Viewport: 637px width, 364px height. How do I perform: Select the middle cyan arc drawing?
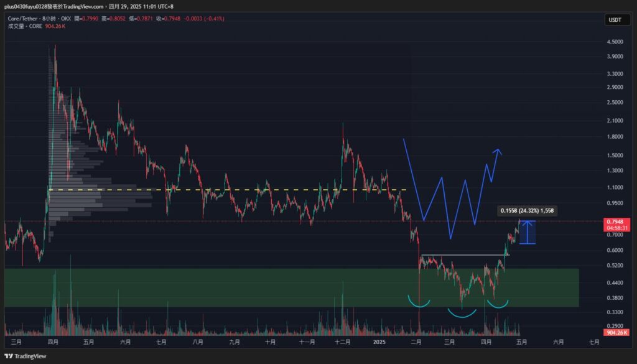click(x=461, y=313)
